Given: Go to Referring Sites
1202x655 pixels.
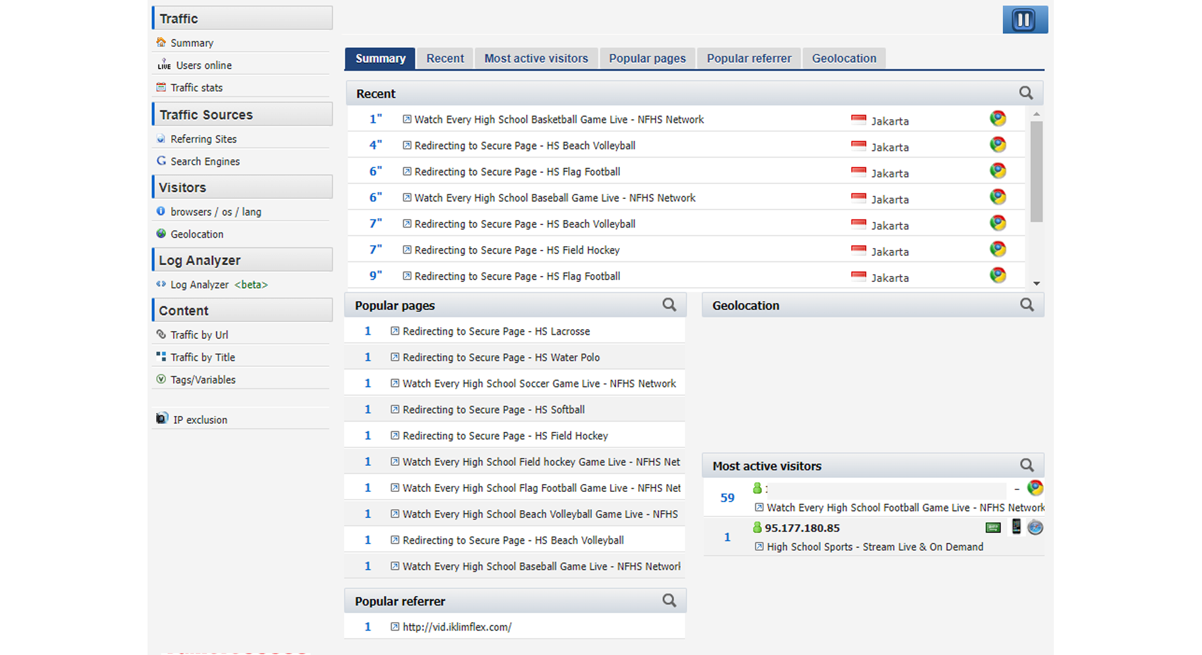Looking at the screenshot, I should 203,139.
